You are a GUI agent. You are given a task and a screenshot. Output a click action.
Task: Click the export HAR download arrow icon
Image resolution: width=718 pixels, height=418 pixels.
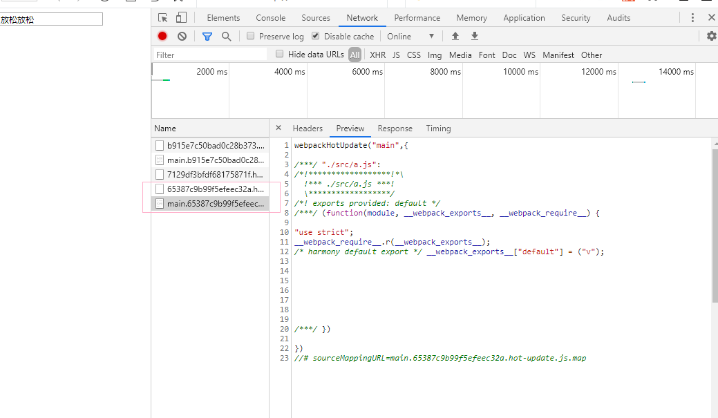(475, 36)
